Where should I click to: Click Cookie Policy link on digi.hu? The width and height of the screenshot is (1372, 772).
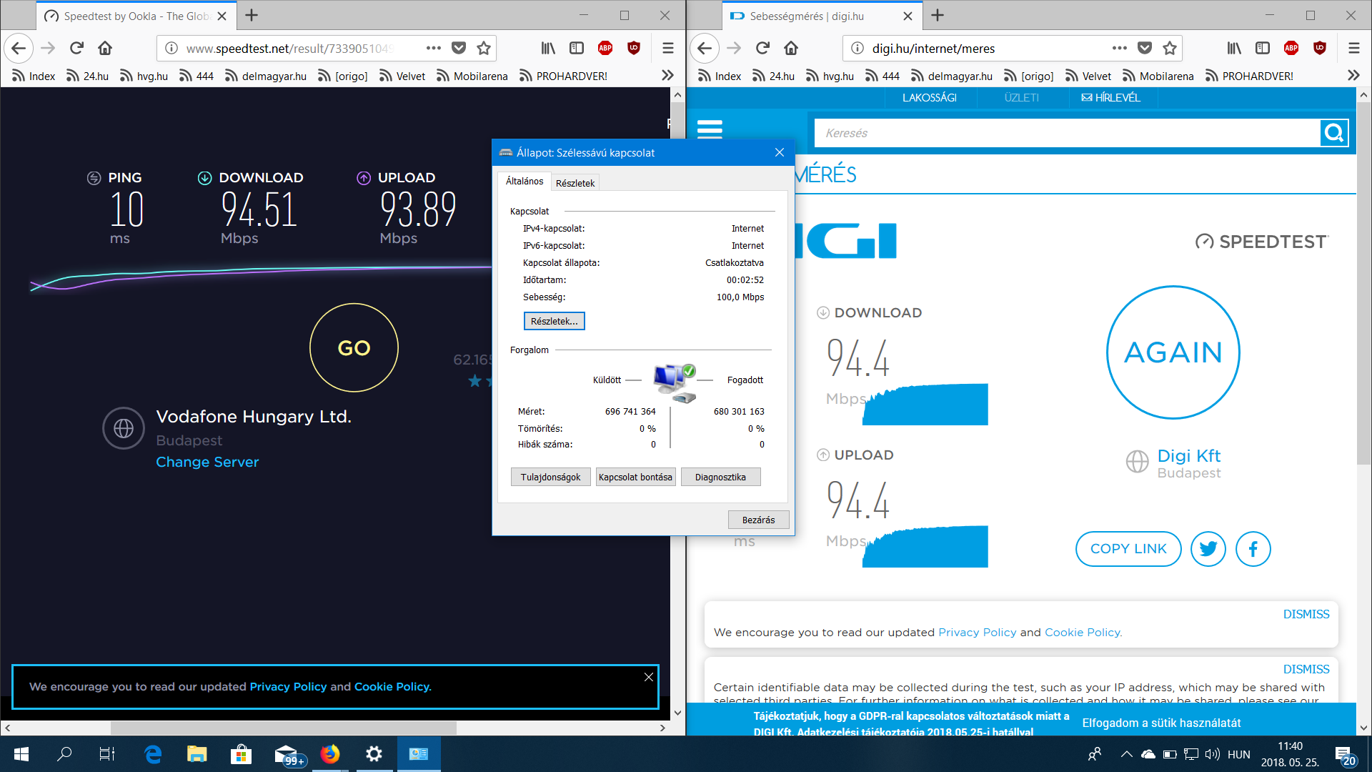[x=1083, y=632]
